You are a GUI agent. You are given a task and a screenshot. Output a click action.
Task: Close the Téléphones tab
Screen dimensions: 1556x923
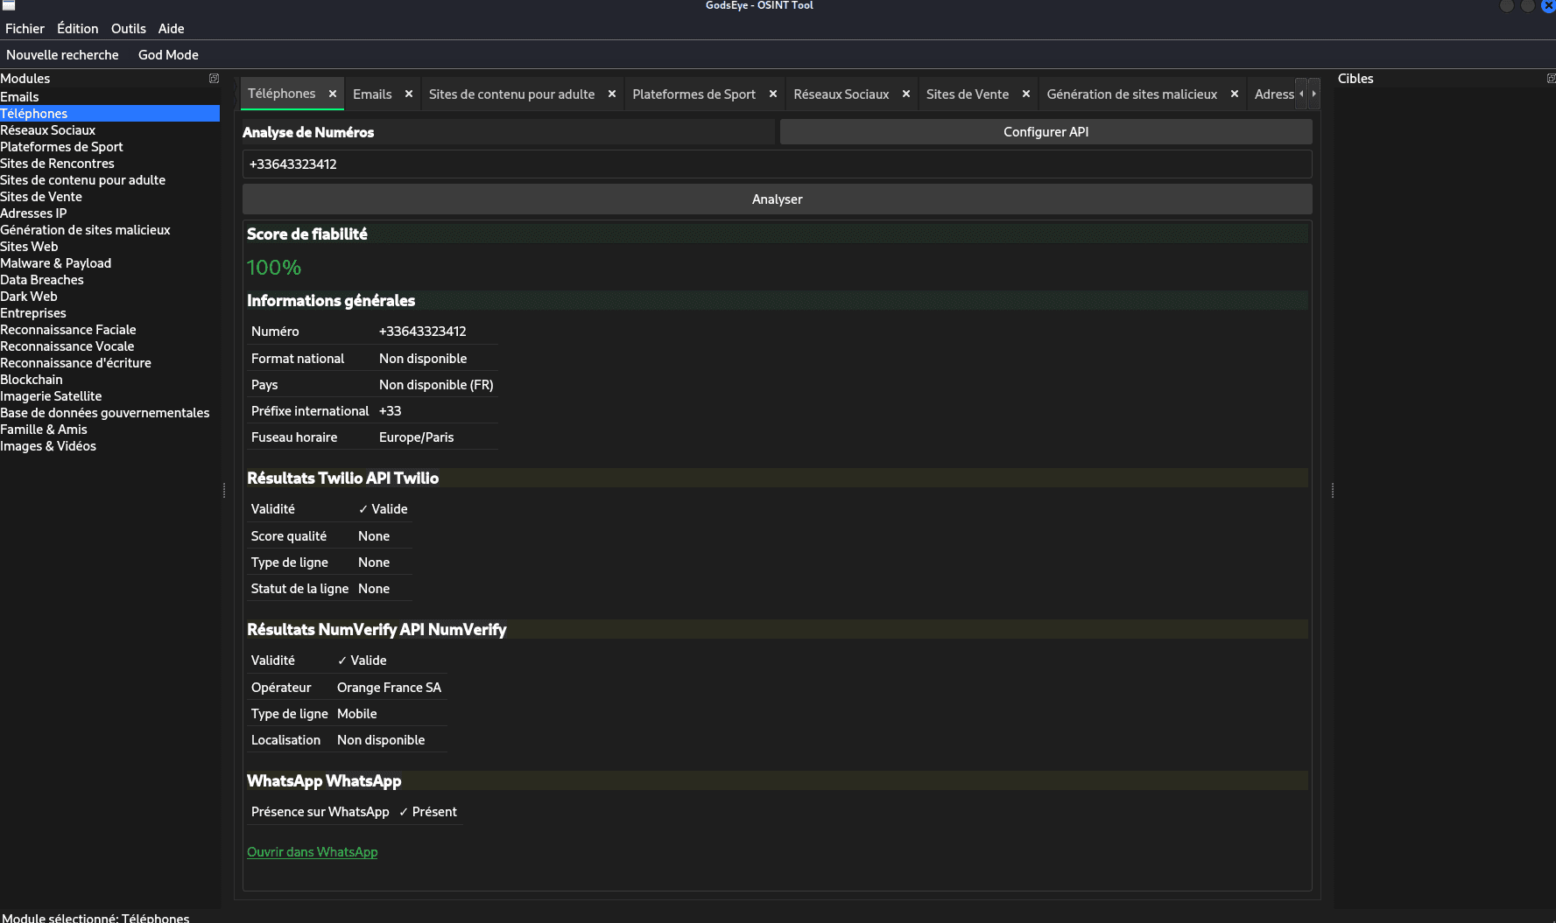coord(333,94)
